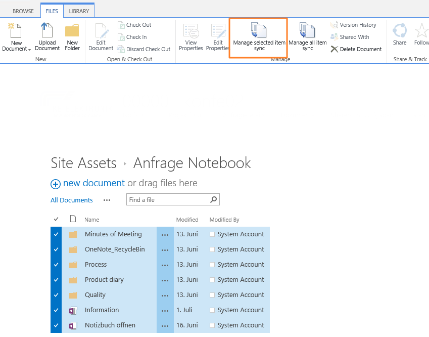Open the ellipsis menu for Process
Image resolution: width=429 pixels, height=337 pixels.
point(165,265)
